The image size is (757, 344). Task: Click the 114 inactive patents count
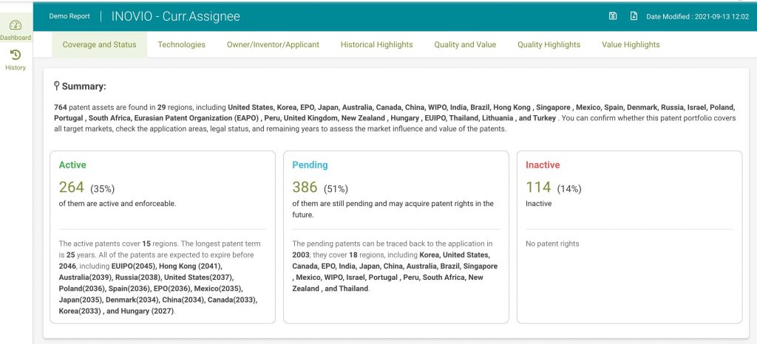[538, 187]
